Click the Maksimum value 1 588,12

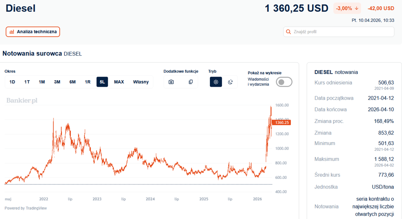point(384,159)
